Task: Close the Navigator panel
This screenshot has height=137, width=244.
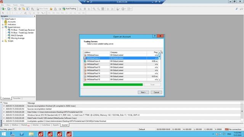Action: [x=35, y=16]
